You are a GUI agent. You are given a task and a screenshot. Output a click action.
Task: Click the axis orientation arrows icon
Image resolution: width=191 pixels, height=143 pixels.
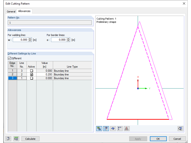pyautogui.click(x=120, y=128)
